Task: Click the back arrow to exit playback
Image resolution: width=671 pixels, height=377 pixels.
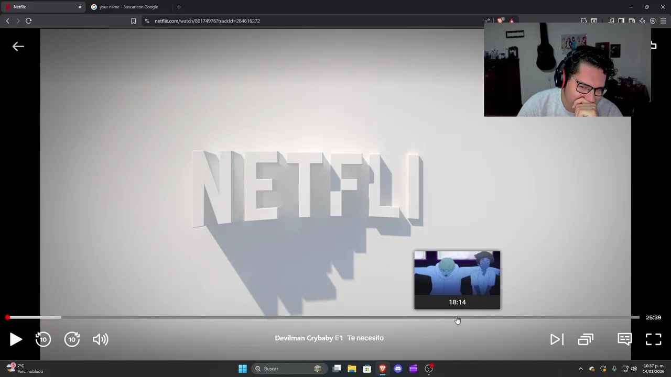Action: [18, 47]
